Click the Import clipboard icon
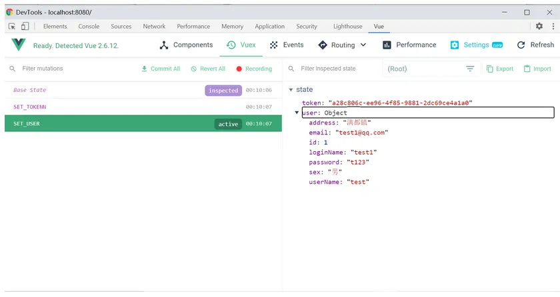The width and height of the screenshot is (560, 297). coord(527,69)
